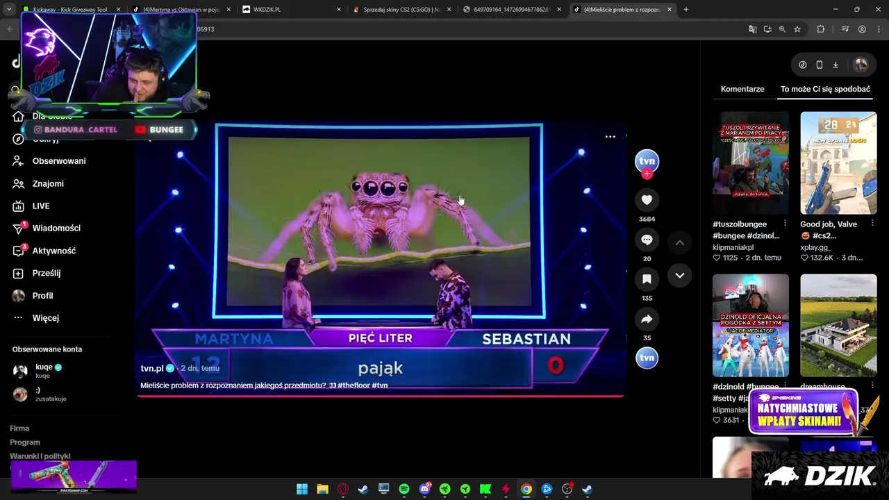Screen dimensions: 889x500
Task: Open Znajomi in TikTok sidebar
Action: pyautogui.click(x=47, y=183)
